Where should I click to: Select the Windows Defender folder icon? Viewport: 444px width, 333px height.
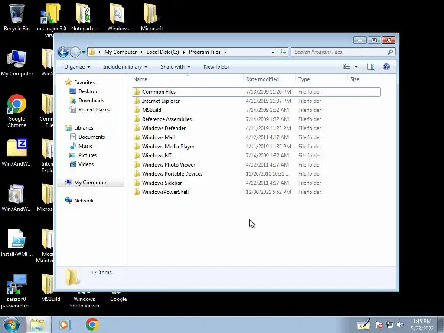pos(137,128)
